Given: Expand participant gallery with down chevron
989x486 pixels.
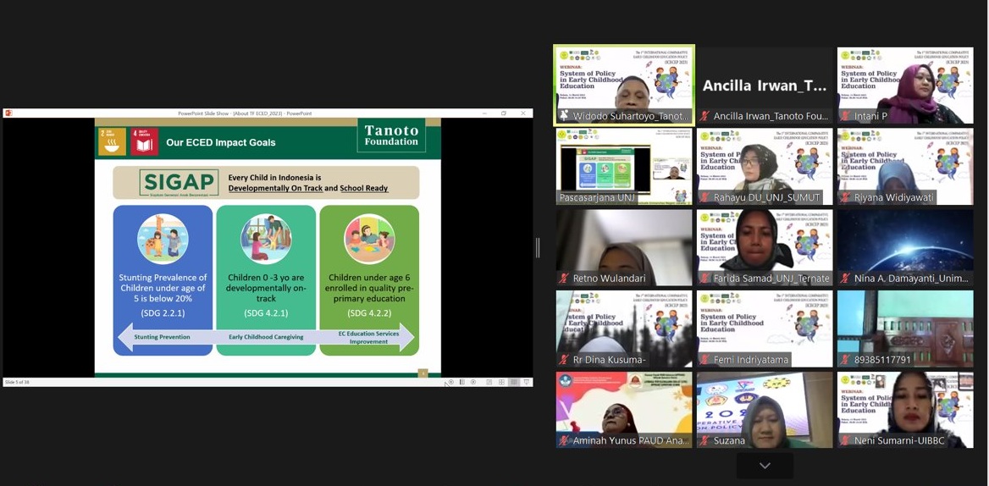Looking at the screenshot, I should click(x=765, y=466).
